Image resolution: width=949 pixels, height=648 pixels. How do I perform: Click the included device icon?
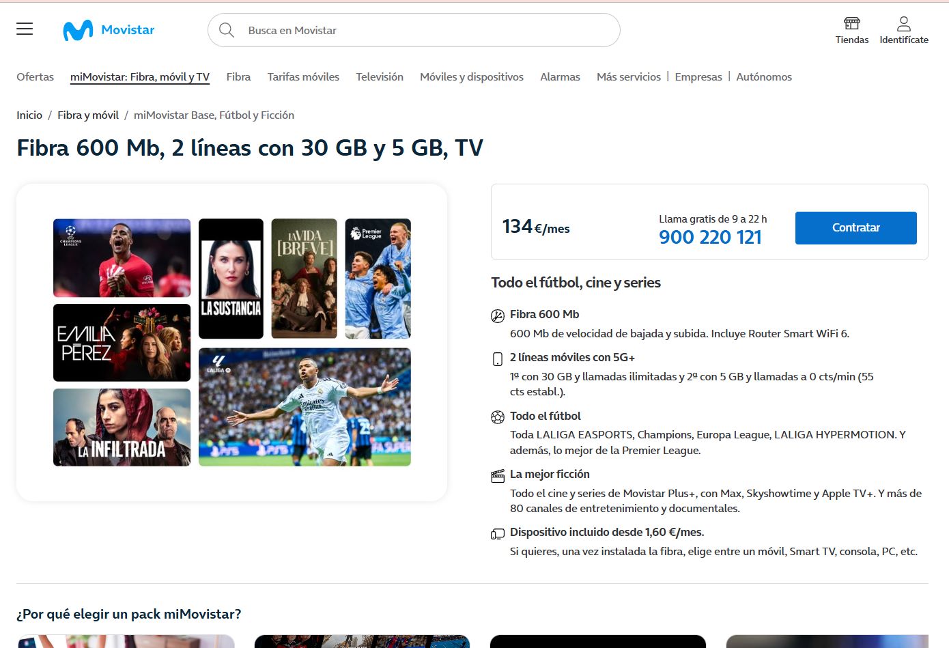point(498,534)
